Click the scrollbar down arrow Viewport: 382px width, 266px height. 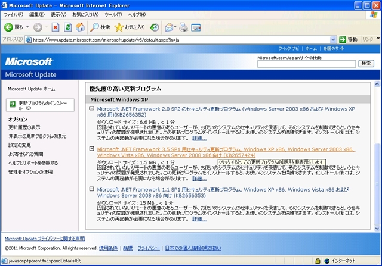click(377, 229)
